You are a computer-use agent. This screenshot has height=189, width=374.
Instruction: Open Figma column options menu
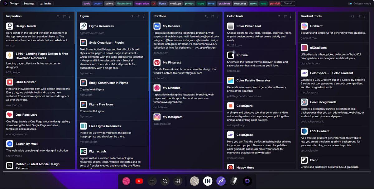(x=143, y=16)
